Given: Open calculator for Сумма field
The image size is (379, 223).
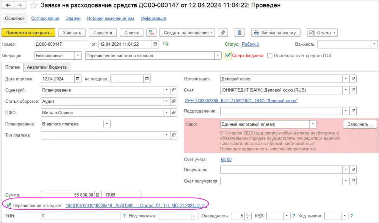Looking at the screenshot, I should click(x=98, y=195).
